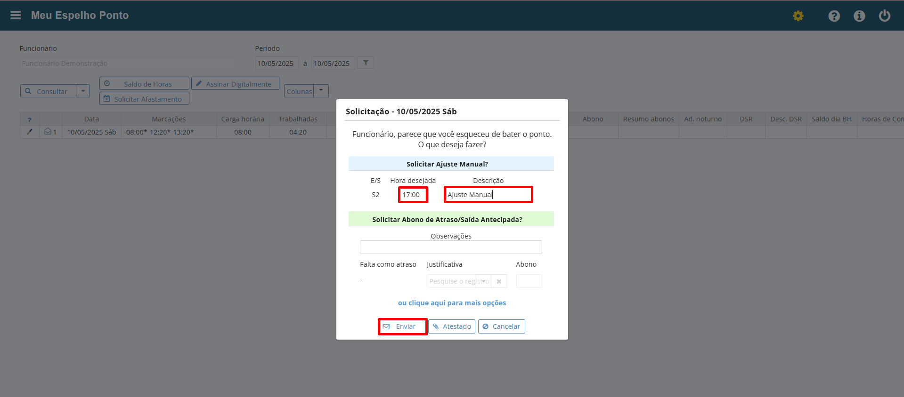Click the Observações text field
This screenshot has width=904, height=397.
coord(451,247)
